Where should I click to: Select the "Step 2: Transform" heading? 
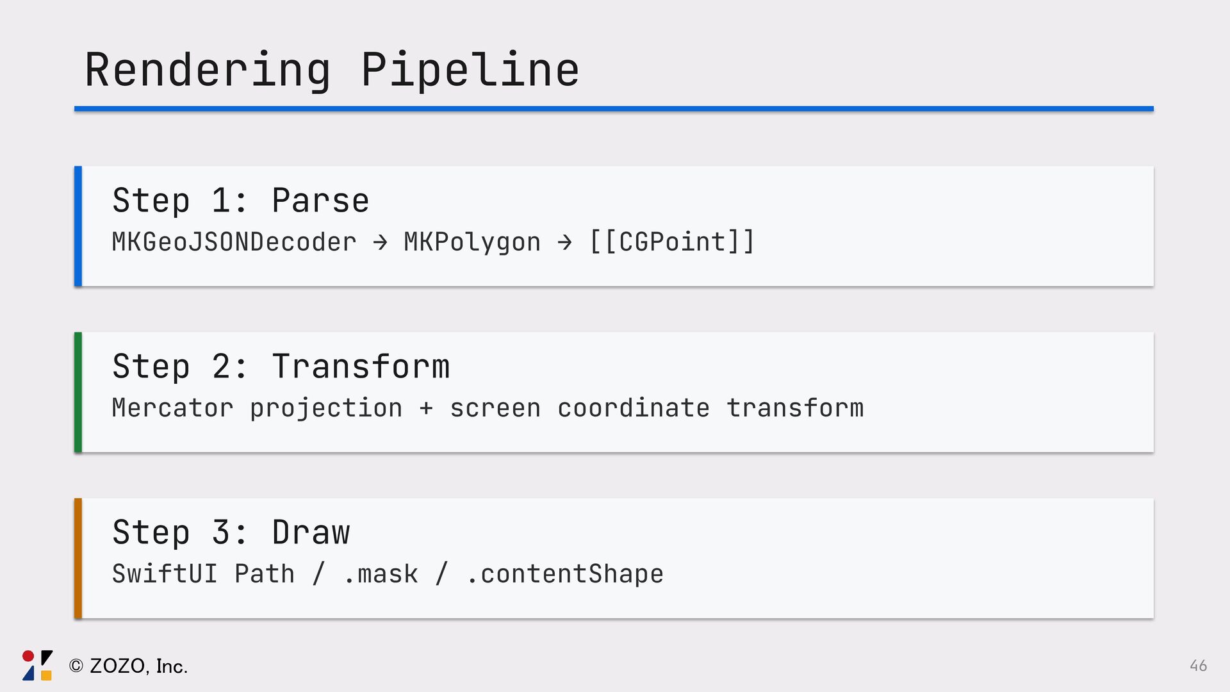(x=281, y=367)
